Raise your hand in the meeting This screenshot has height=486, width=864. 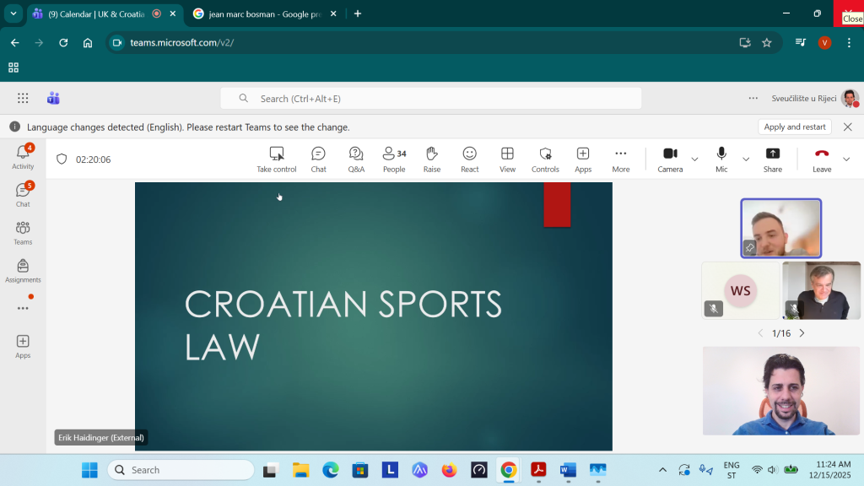click(432, 158)
